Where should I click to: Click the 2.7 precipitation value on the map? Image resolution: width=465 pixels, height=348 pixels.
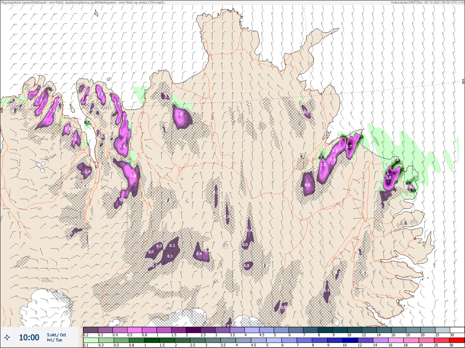349,146
